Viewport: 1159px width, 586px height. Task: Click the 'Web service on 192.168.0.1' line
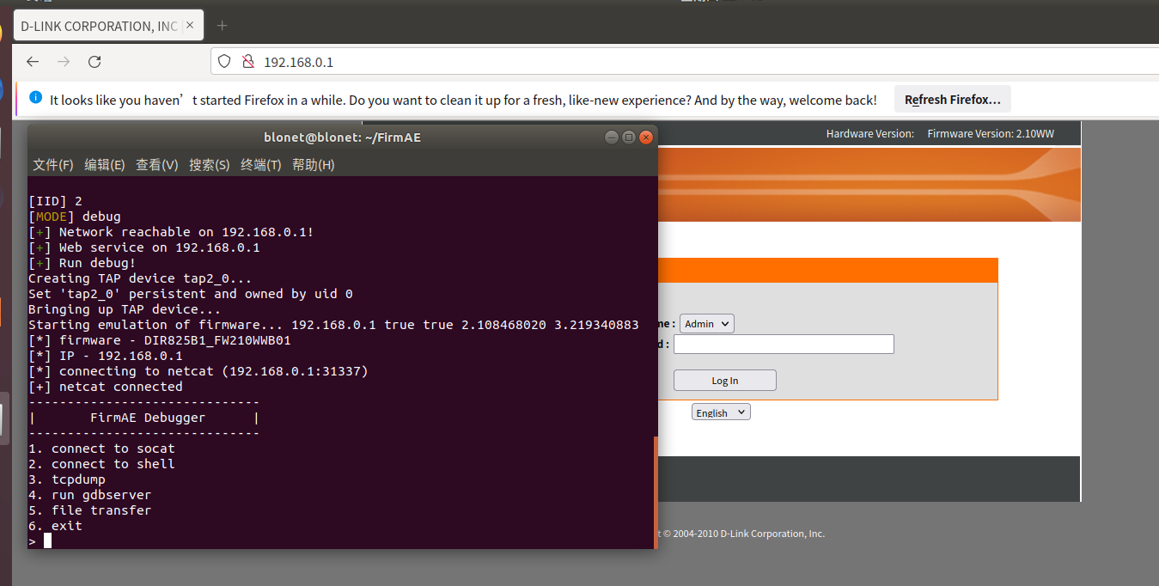pyautogui.click(x=144, y=247)
